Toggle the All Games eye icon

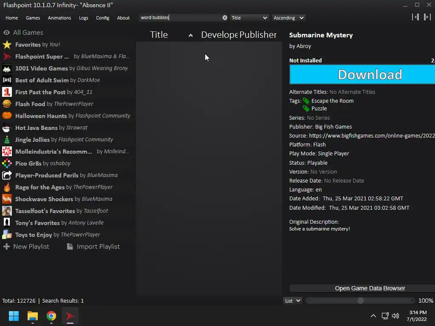[6, 33]
